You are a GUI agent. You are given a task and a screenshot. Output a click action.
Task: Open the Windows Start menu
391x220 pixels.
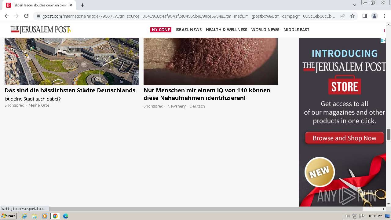pyautogui.click(x=8, y=216)
